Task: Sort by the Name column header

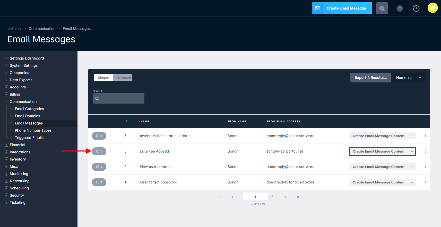Action: (145, 121)
